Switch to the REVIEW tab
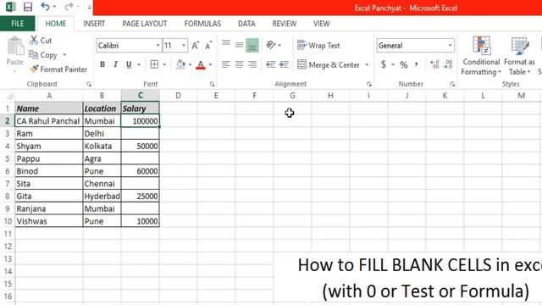The width and height of the screenshot is (542, 305). point(285,24)
